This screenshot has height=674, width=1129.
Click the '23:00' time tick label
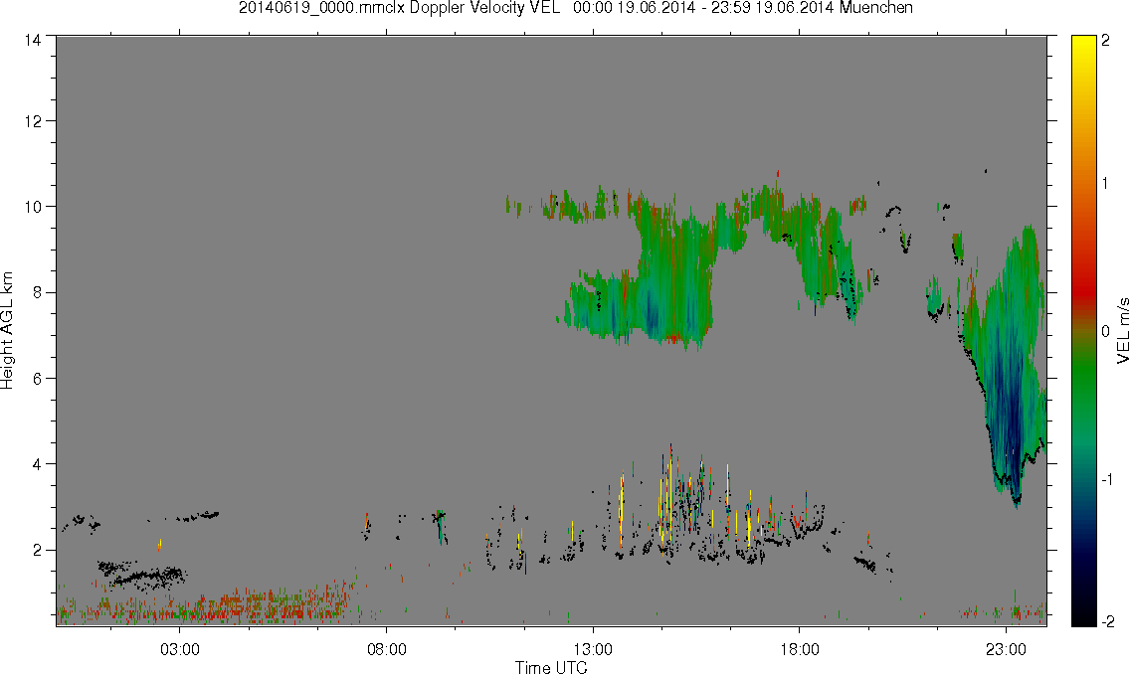click(x=1007, y=649)
